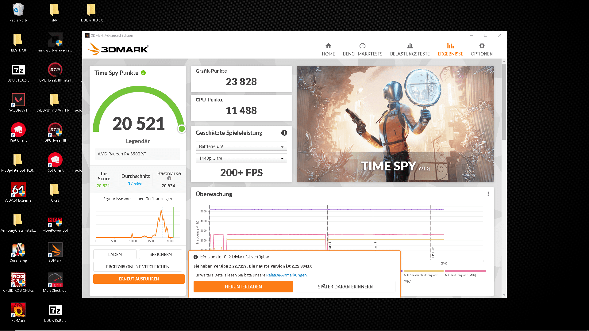
Task: Launch the Core Temp shortcut
Action: click(x=18, y=253)
